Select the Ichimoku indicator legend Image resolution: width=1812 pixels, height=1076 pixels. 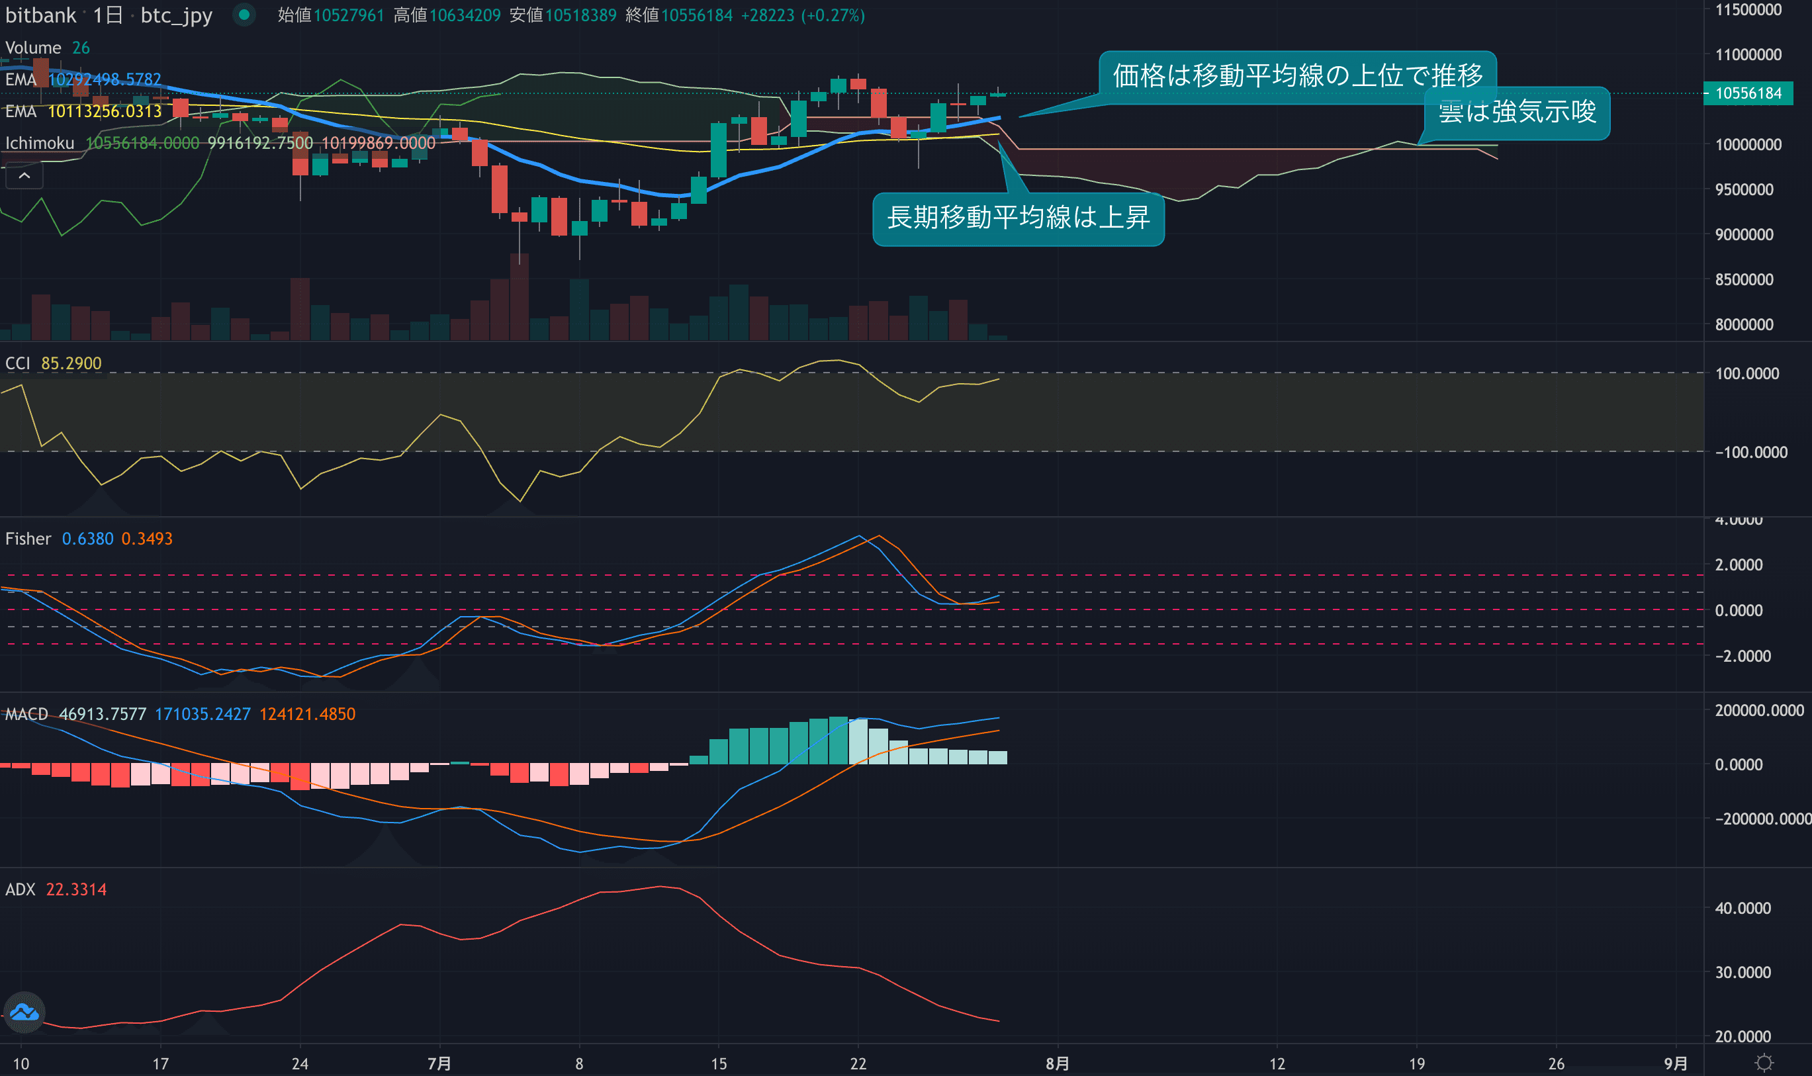point(40,143)
